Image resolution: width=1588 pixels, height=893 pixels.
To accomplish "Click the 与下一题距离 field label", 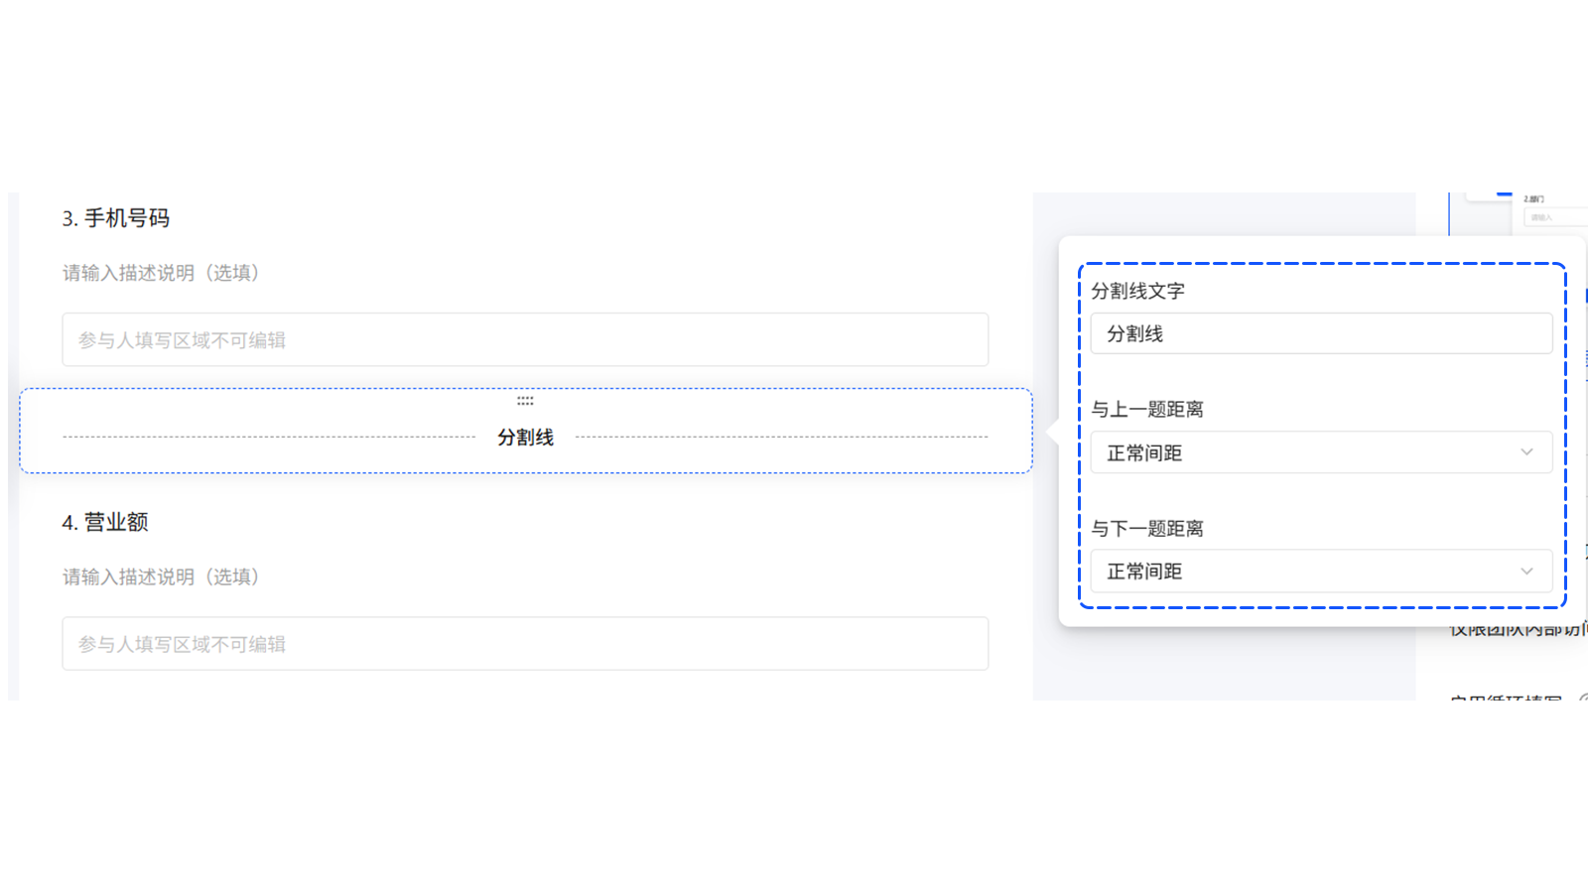I will [x=1146, y=528].
